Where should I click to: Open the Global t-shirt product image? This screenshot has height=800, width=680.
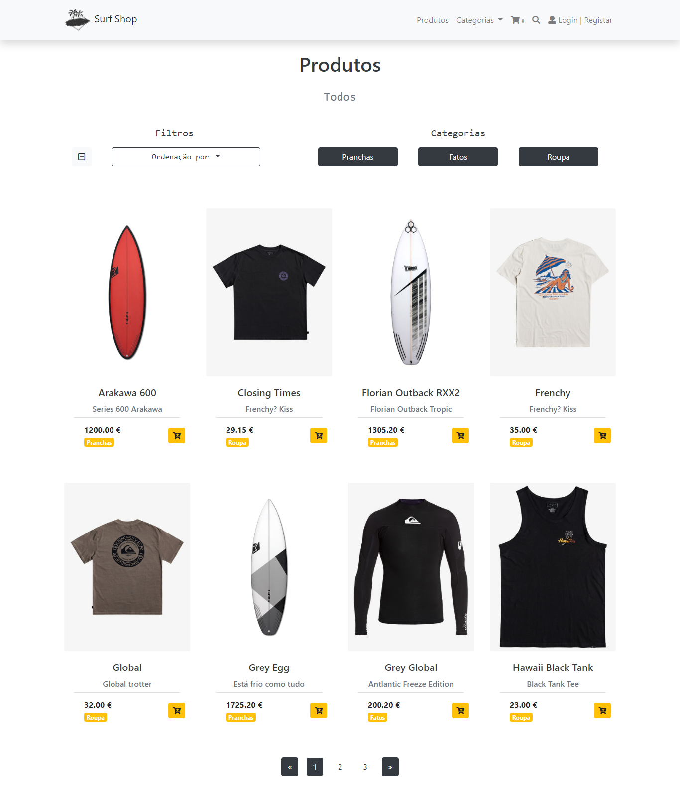(127, 567)
